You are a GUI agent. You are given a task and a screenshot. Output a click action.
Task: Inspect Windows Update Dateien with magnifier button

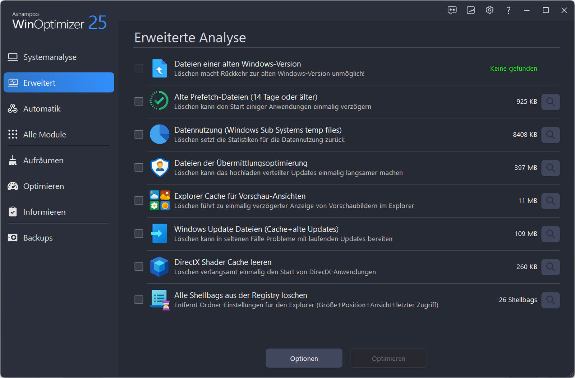pos(550,234)
